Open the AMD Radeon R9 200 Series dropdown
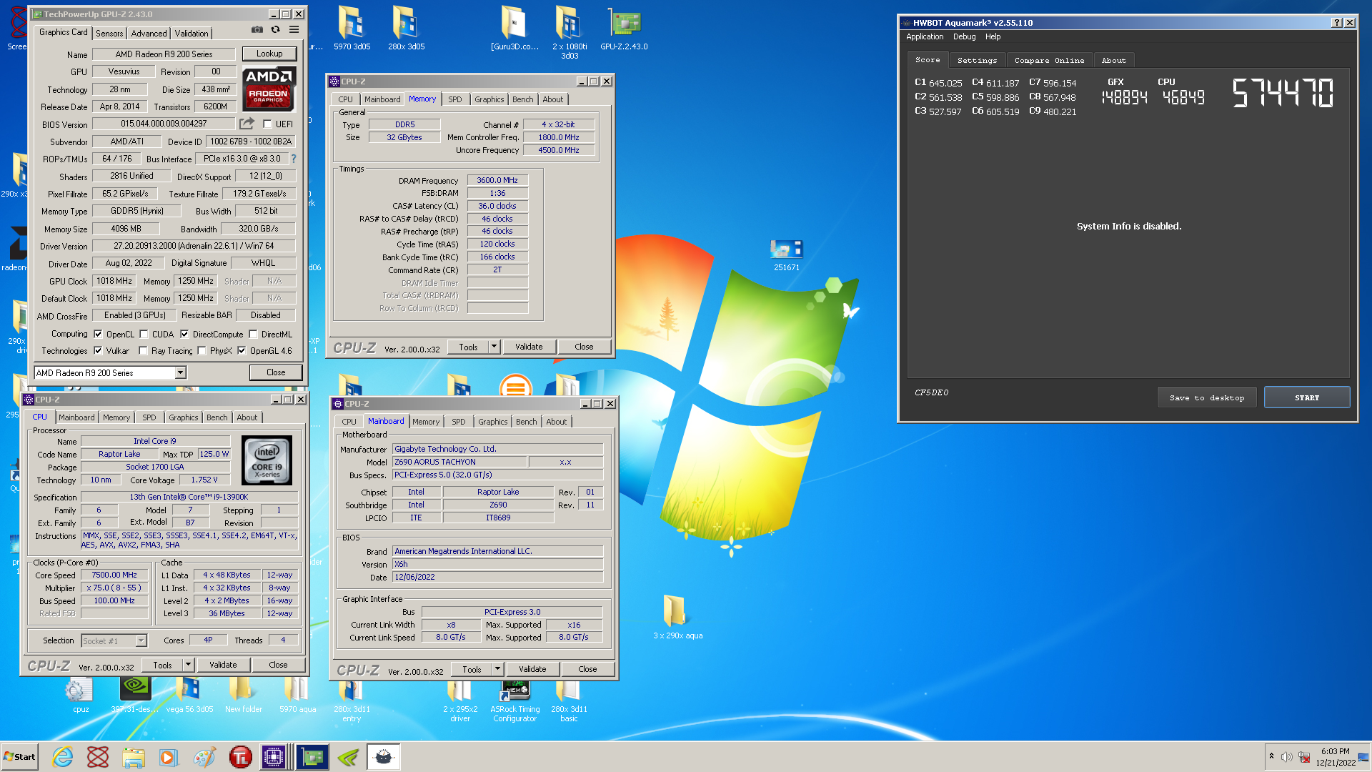Screen dimensions: 1372x772 [x=111, y=372]
